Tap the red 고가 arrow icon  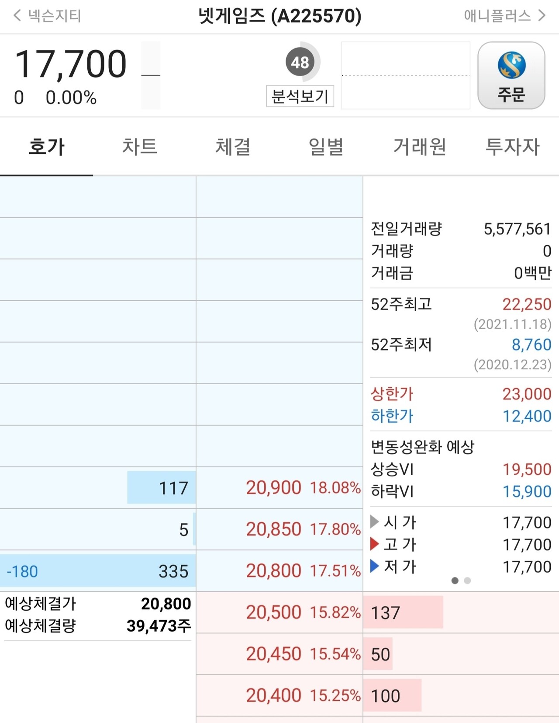tap(374, 544)
